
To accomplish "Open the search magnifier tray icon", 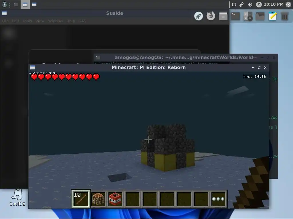I will pyautogui.click(x=259, y=5).
